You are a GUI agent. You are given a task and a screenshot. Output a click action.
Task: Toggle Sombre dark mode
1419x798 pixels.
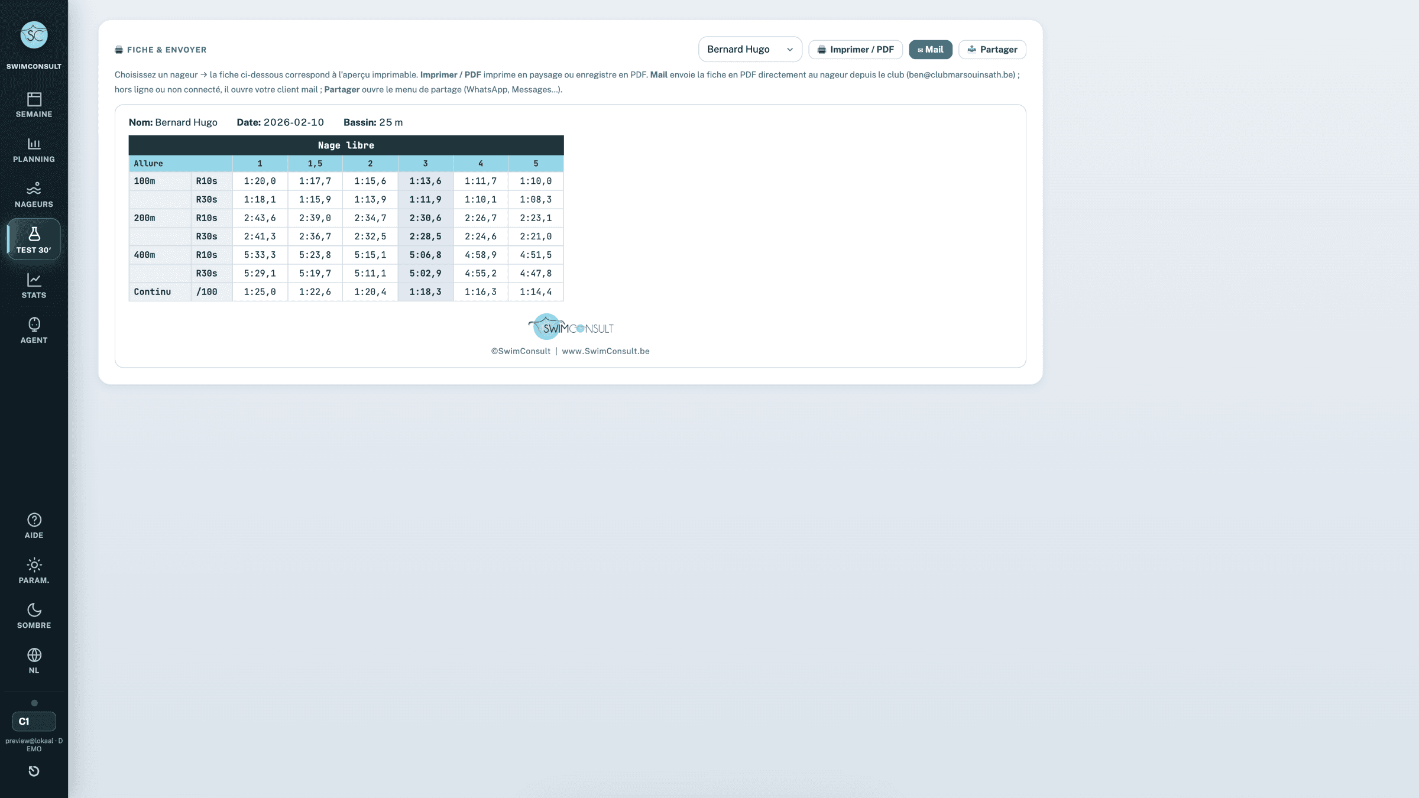[x=34, y=616]
